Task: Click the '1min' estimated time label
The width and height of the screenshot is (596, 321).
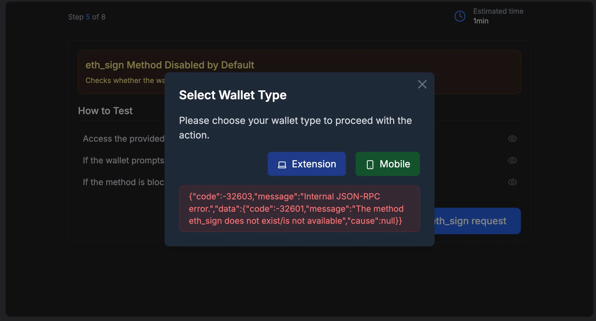Action: click(480, 21)
